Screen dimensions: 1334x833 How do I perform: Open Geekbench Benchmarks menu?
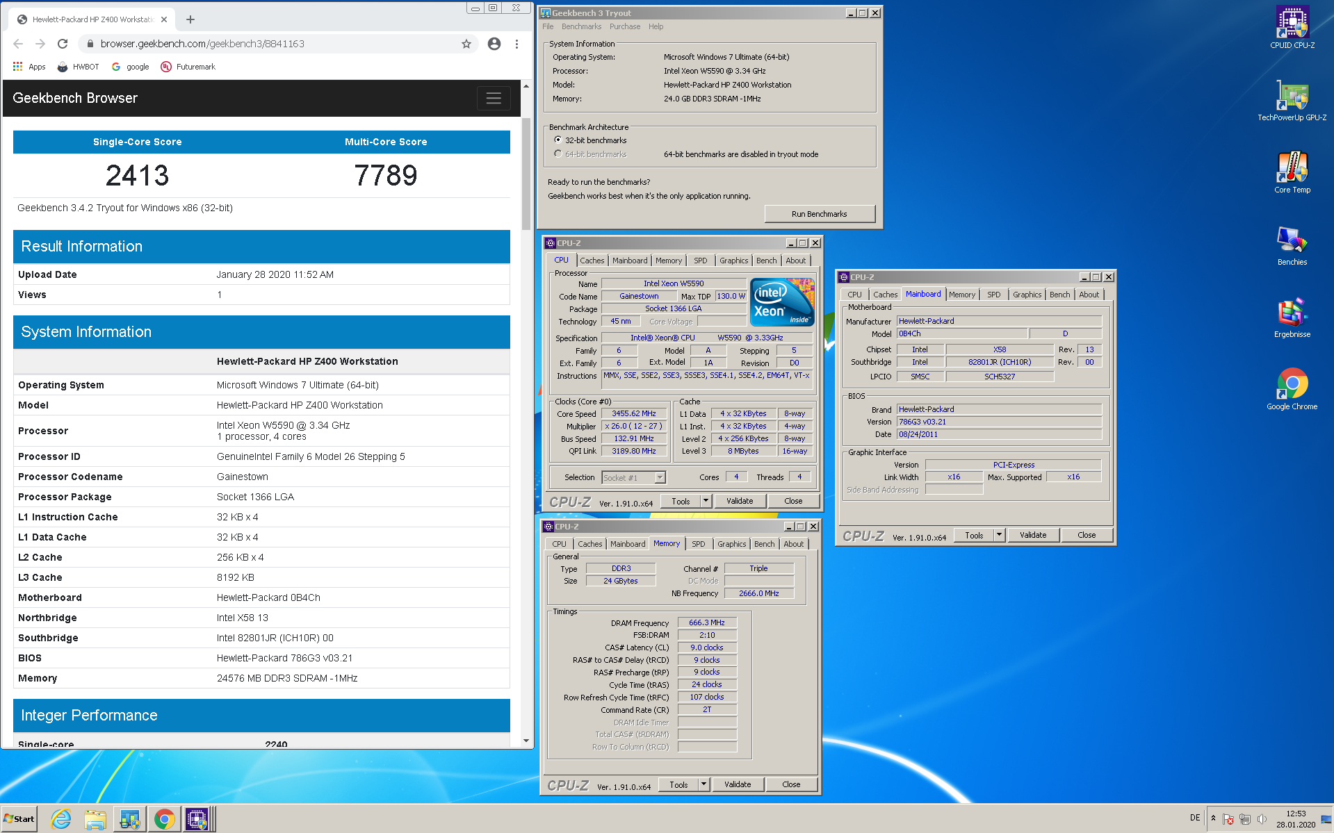(x=581, y=26)
